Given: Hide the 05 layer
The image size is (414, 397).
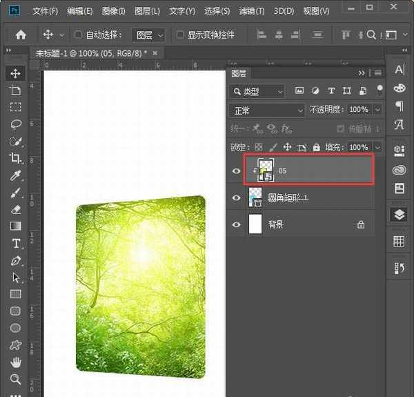Looking at the screenshot, I should click(237, 171).
